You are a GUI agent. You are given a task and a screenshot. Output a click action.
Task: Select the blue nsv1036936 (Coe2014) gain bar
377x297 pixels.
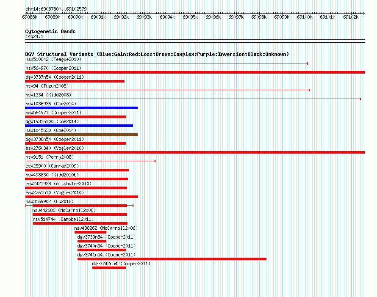[81, 108]
